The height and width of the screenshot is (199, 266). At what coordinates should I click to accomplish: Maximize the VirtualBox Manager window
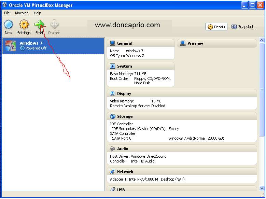pos(252,5)
